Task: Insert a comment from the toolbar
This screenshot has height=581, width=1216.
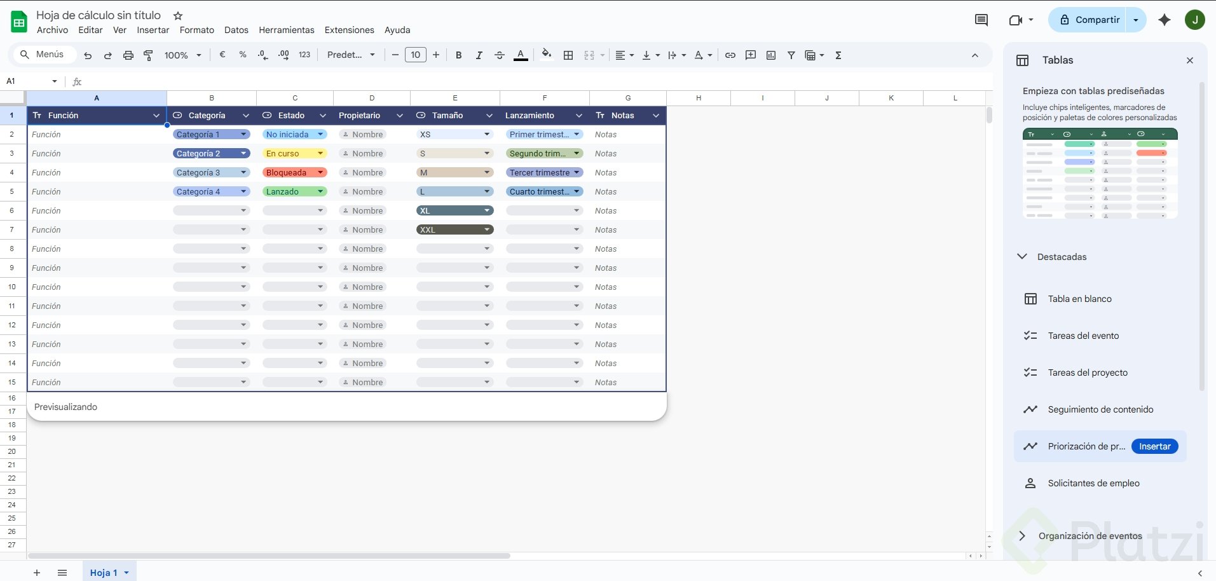Action: [751, 55]
